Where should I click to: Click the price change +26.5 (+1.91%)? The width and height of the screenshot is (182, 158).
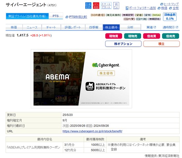(41, 35)
